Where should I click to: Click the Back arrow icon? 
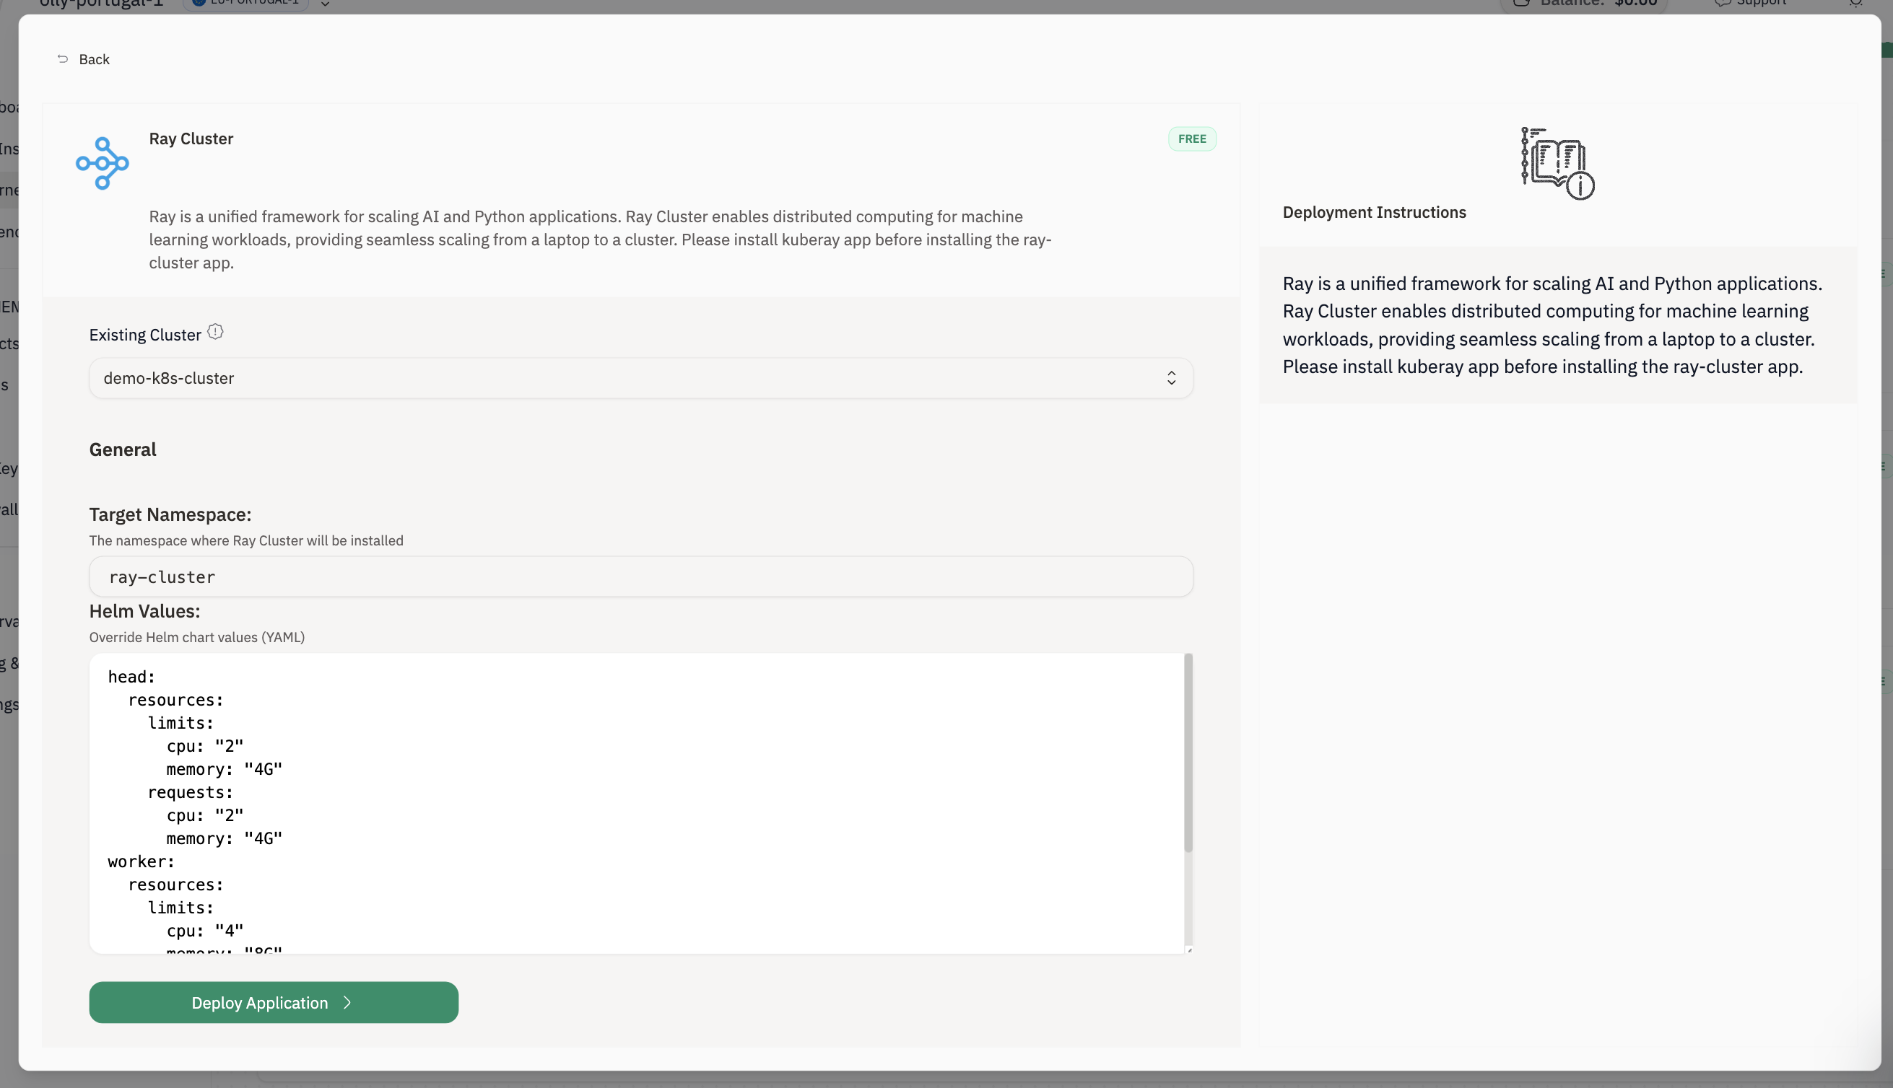(63, 59)
